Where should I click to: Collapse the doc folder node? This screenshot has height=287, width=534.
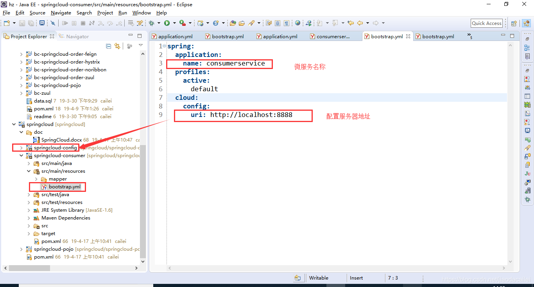pos(22,132)
